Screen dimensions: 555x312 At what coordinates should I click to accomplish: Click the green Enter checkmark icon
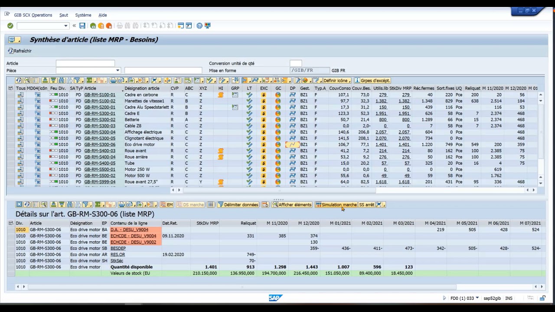point(10,26)
